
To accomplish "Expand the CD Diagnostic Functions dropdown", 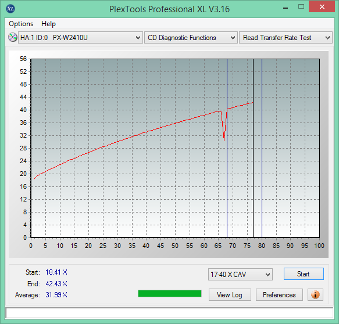I will coord(191,38).
